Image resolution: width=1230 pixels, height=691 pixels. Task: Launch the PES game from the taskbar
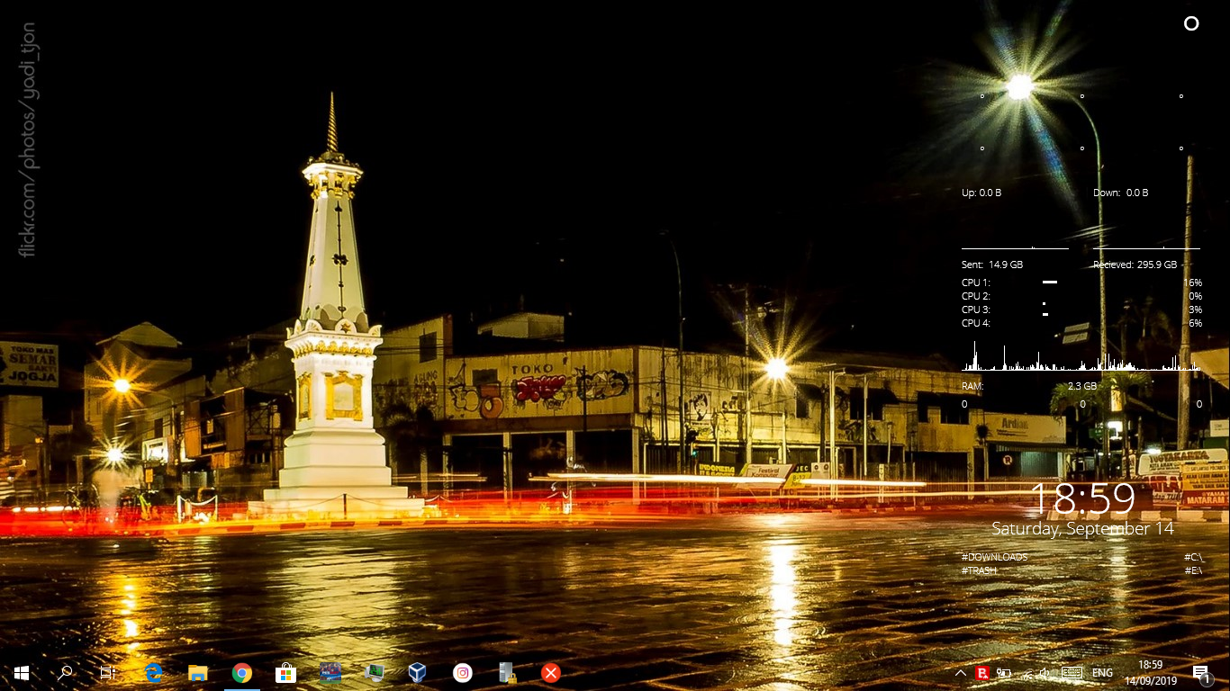pos(330,672)
